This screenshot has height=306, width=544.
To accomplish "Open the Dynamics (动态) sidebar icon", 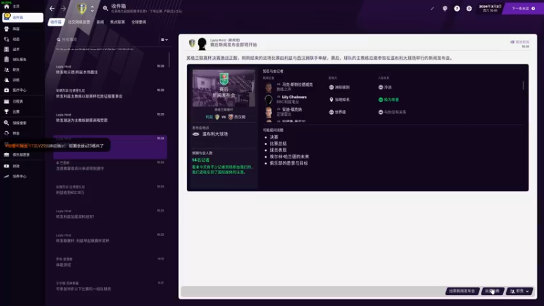I will click(7, 39).
